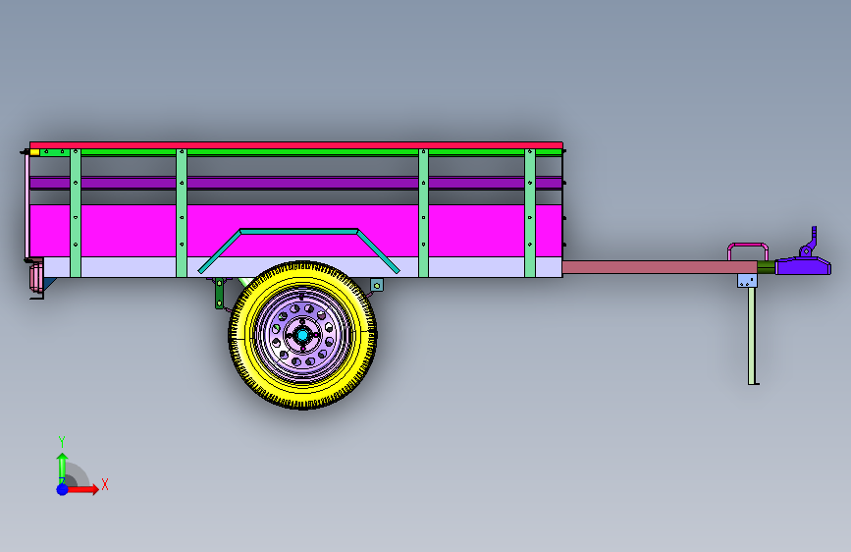Screen dimensions: 851x552
Task: Pick the green upright post nearest the tailgate
Action: point(76,213)
